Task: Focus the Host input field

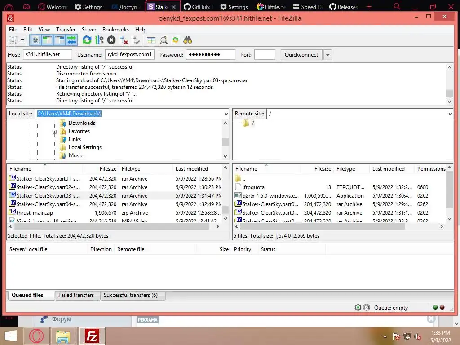Action: tap(48, 54)
